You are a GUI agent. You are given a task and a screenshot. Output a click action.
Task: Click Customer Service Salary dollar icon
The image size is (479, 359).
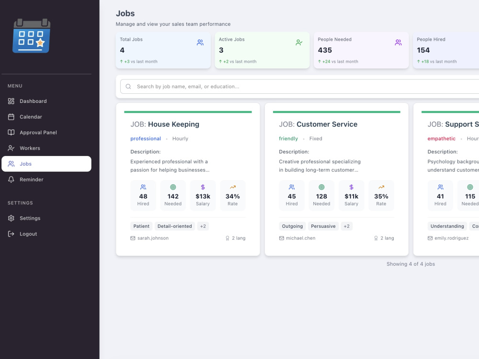pyautogui.click(x=351, y=187)
